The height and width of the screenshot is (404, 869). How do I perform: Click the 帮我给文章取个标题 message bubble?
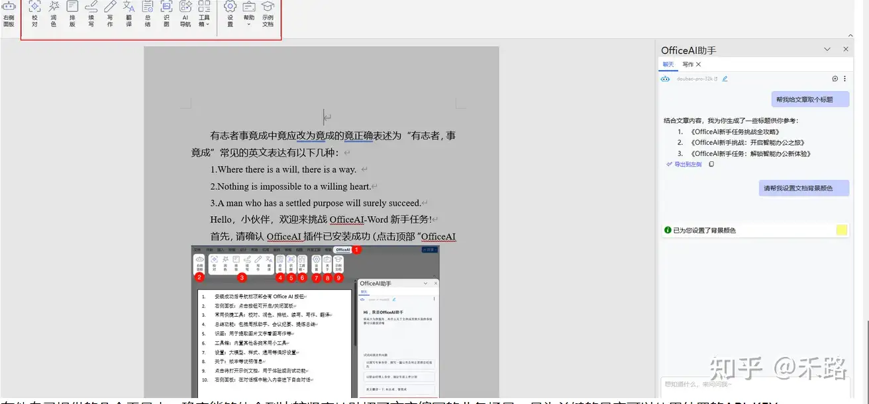(x=810, y=100)
